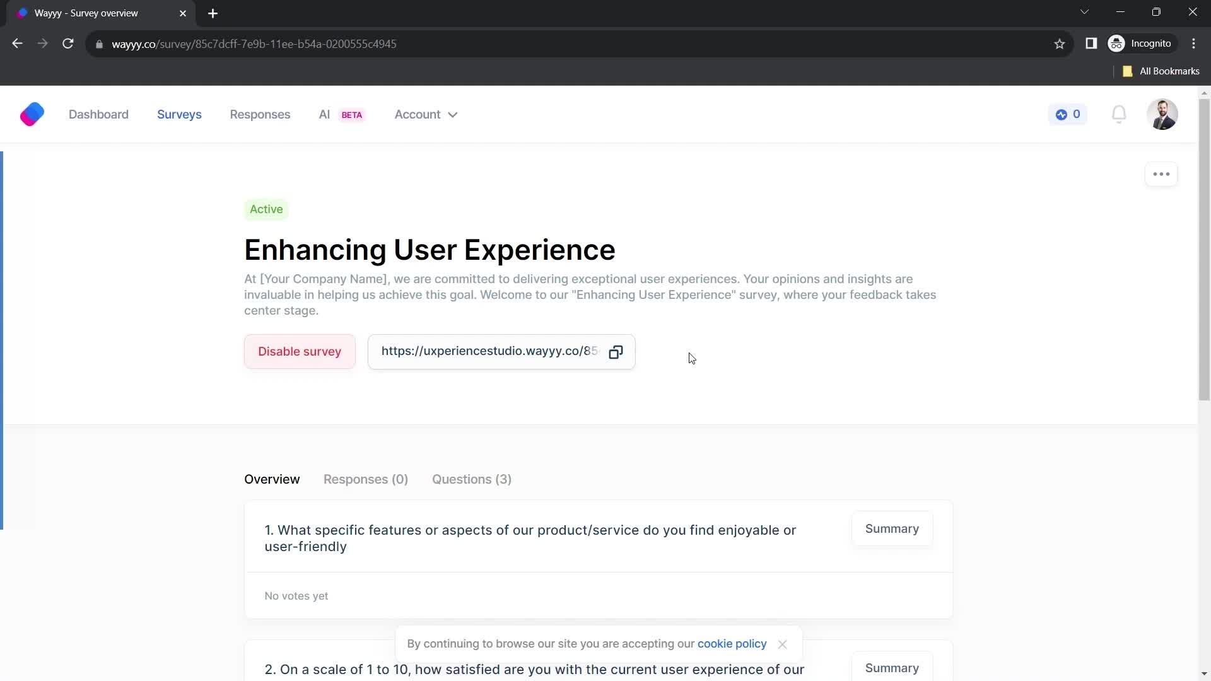Open a new browser tab
Image resolution: width=1211 pixels, height=681 pixels.
click(x=213, y=13)
